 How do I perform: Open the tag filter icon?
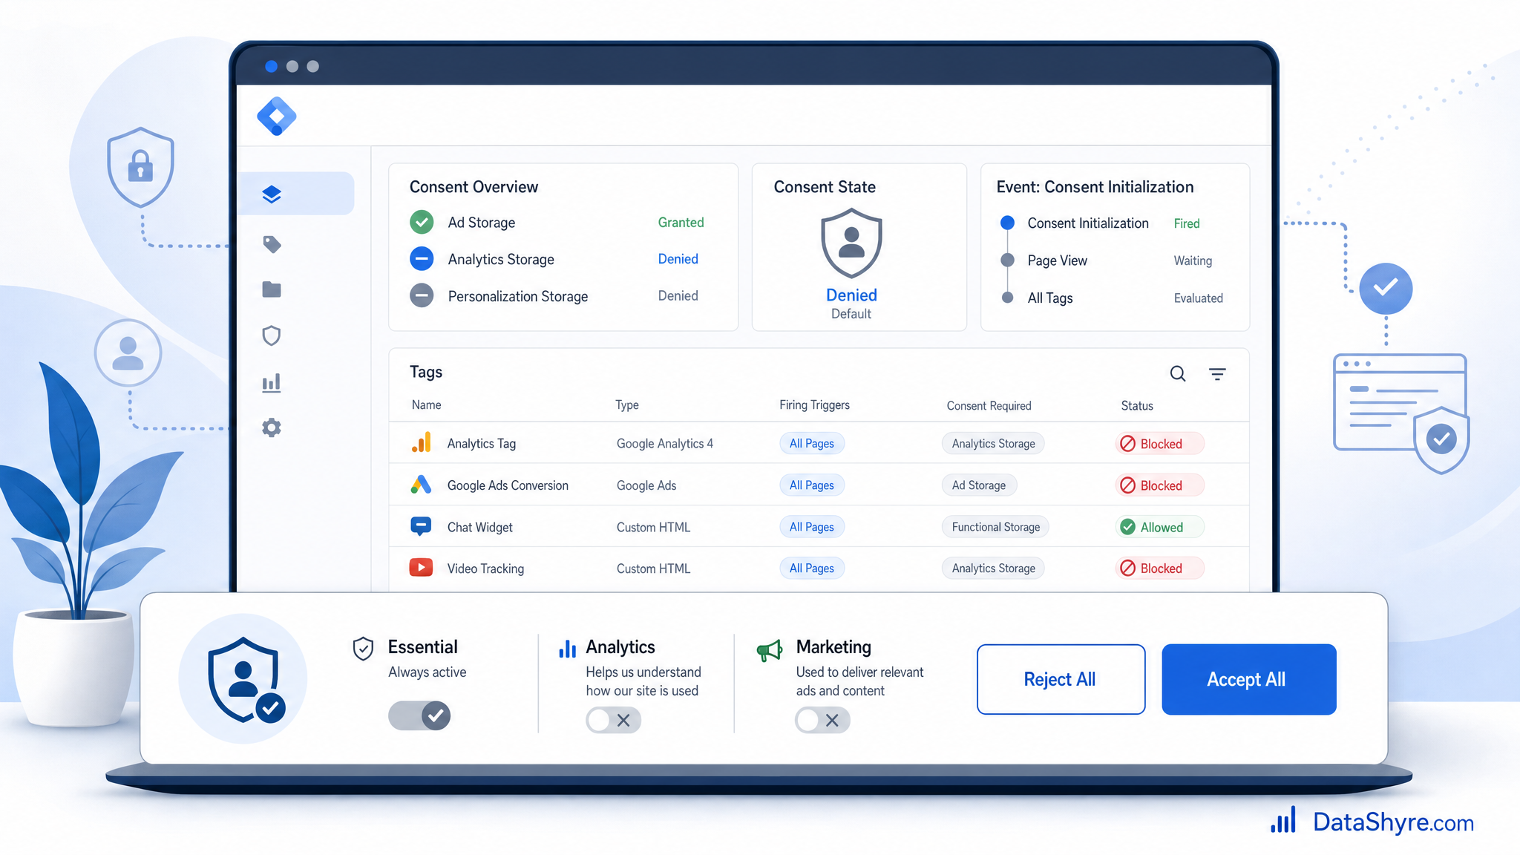tap(1217, 374)
